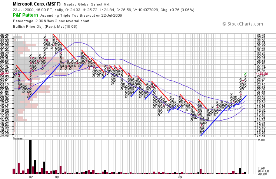Click the change value 'Chg: +0.76 (3.06%)'

click(177, 10)
